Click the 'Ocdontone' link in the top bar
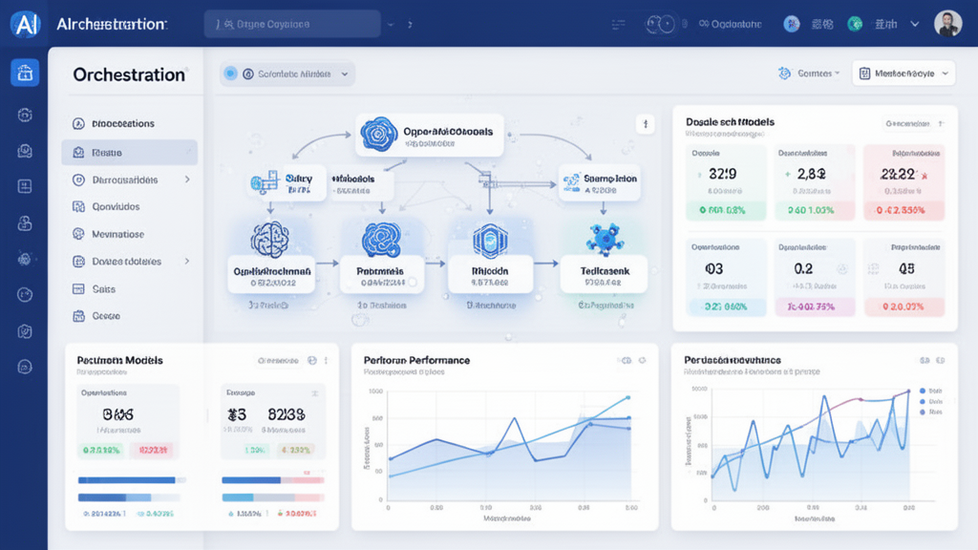Viewport: 978px width, 550px height. tap(730, 24)
